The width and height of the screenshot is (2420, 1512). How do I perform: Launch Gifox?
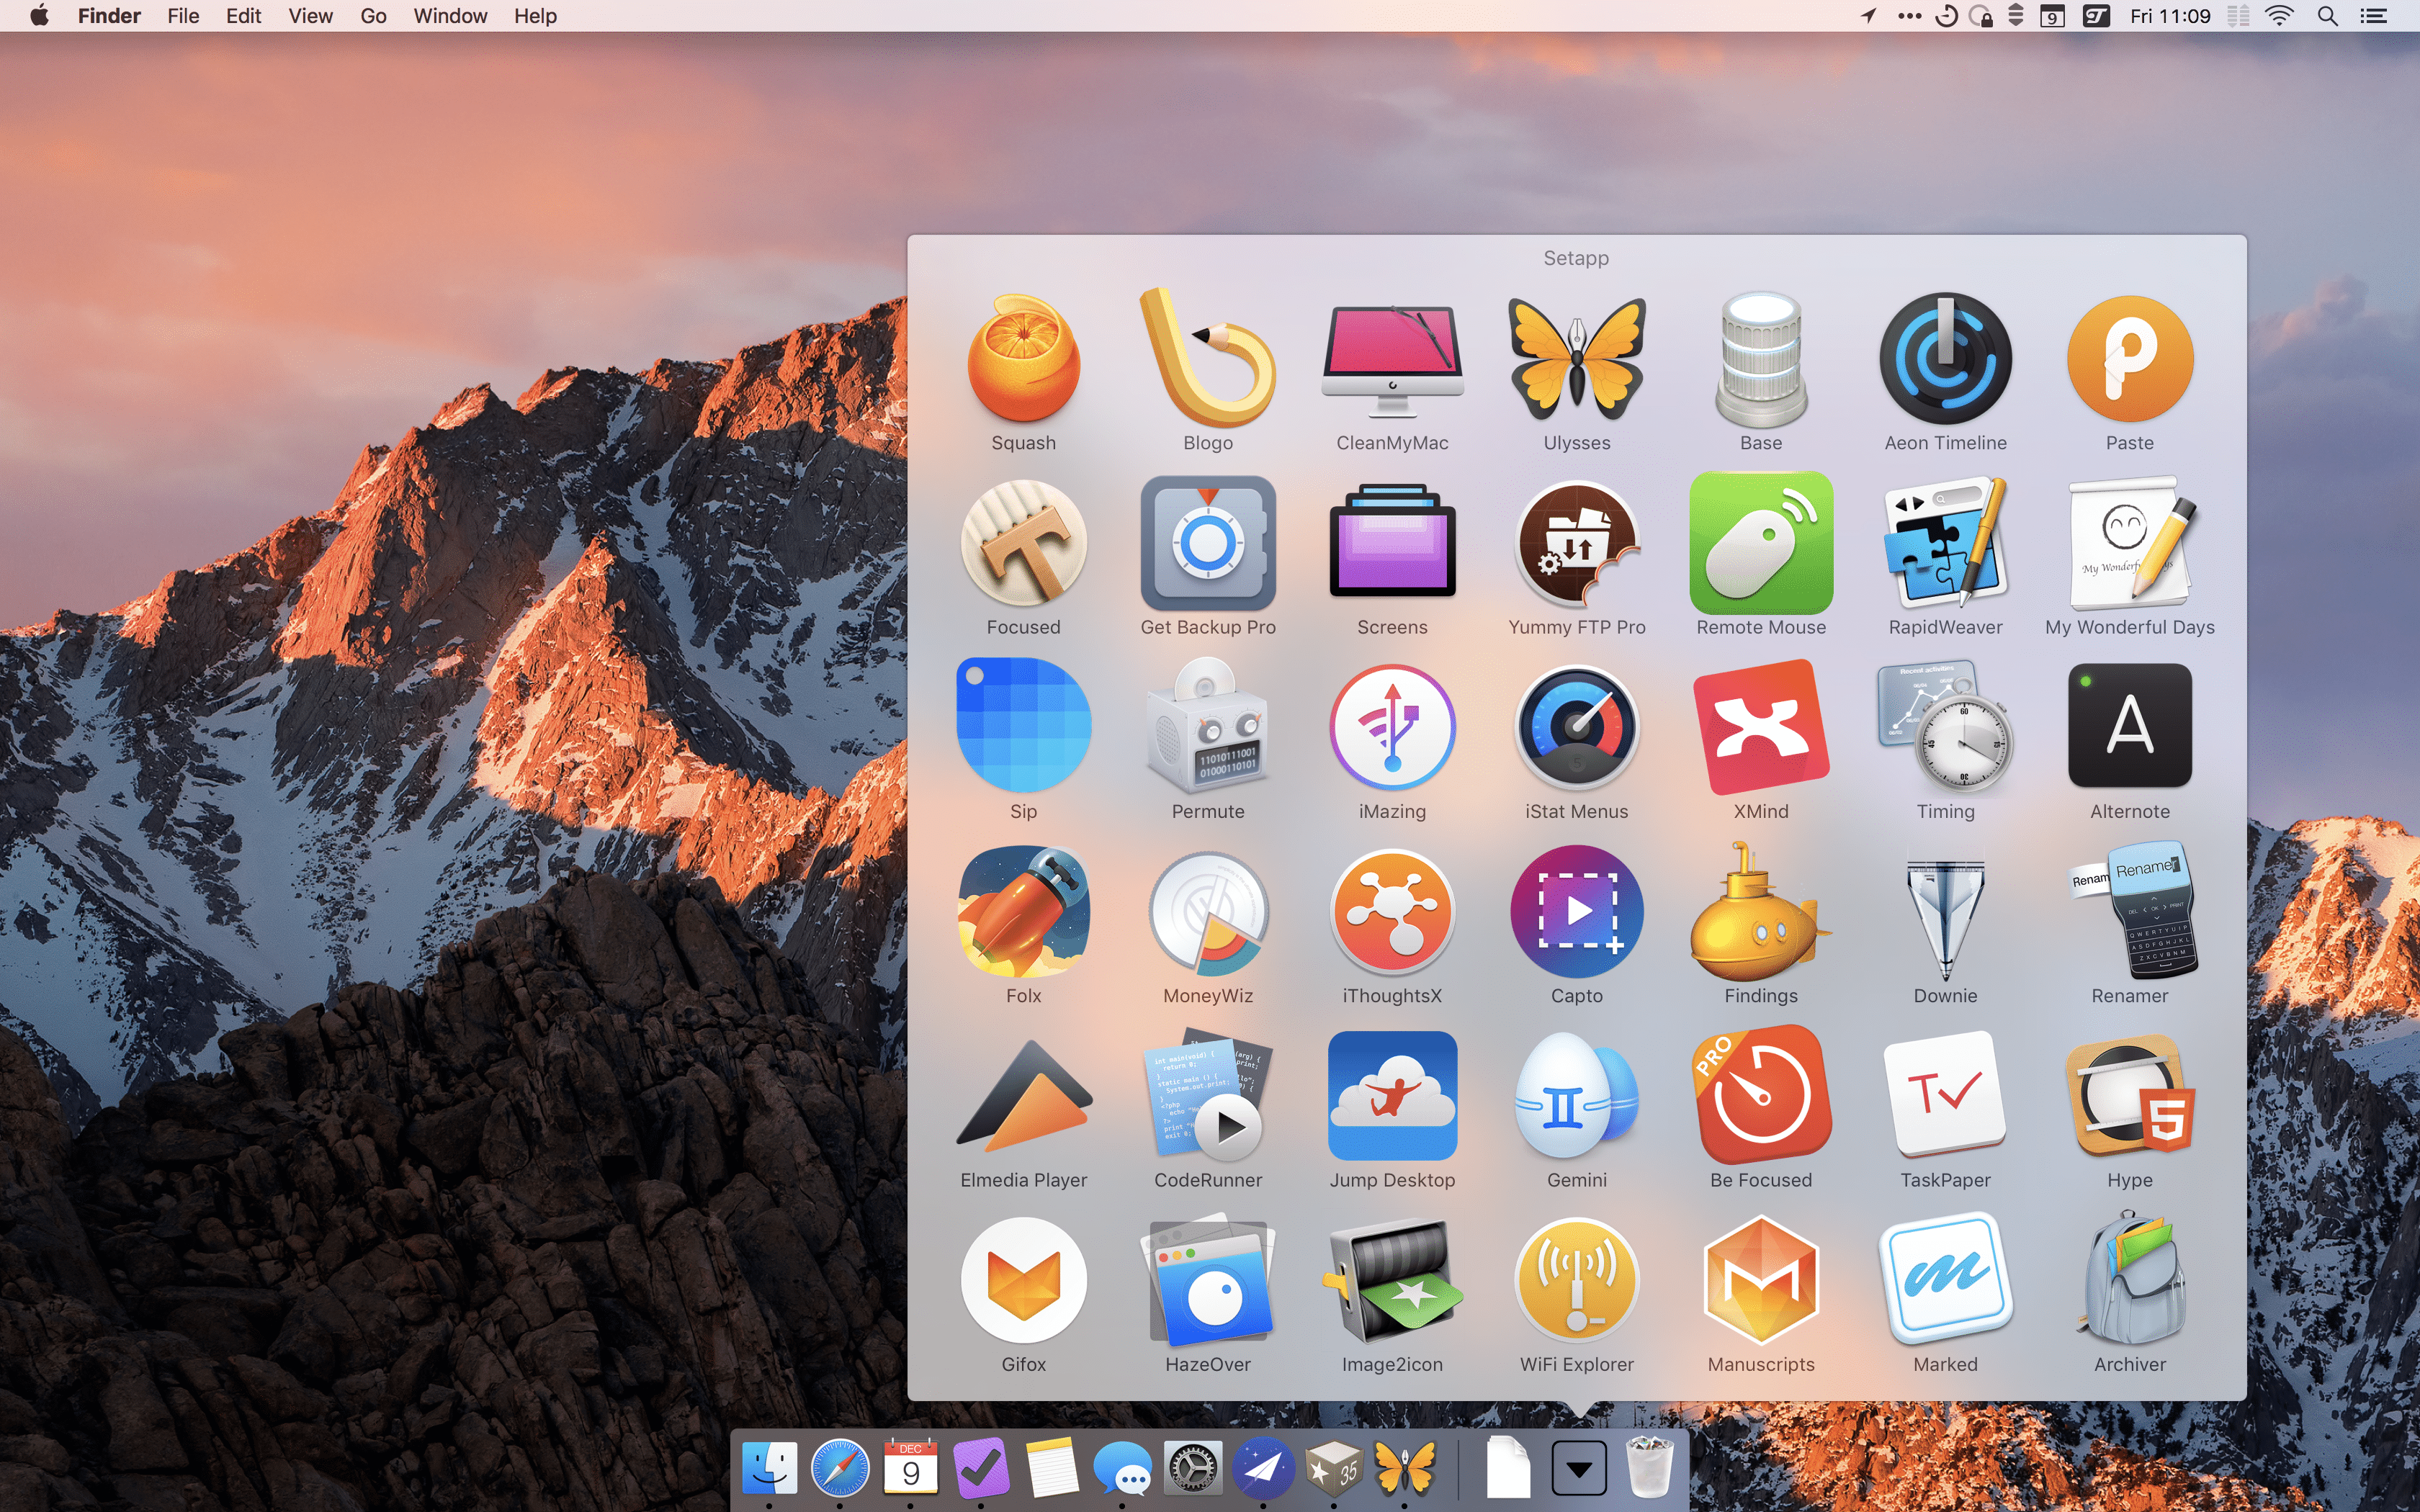1023,1279
